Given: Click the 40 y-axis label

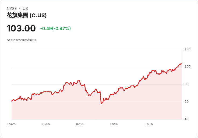Looking at the screenshot, I should click(x=186, y=119).
